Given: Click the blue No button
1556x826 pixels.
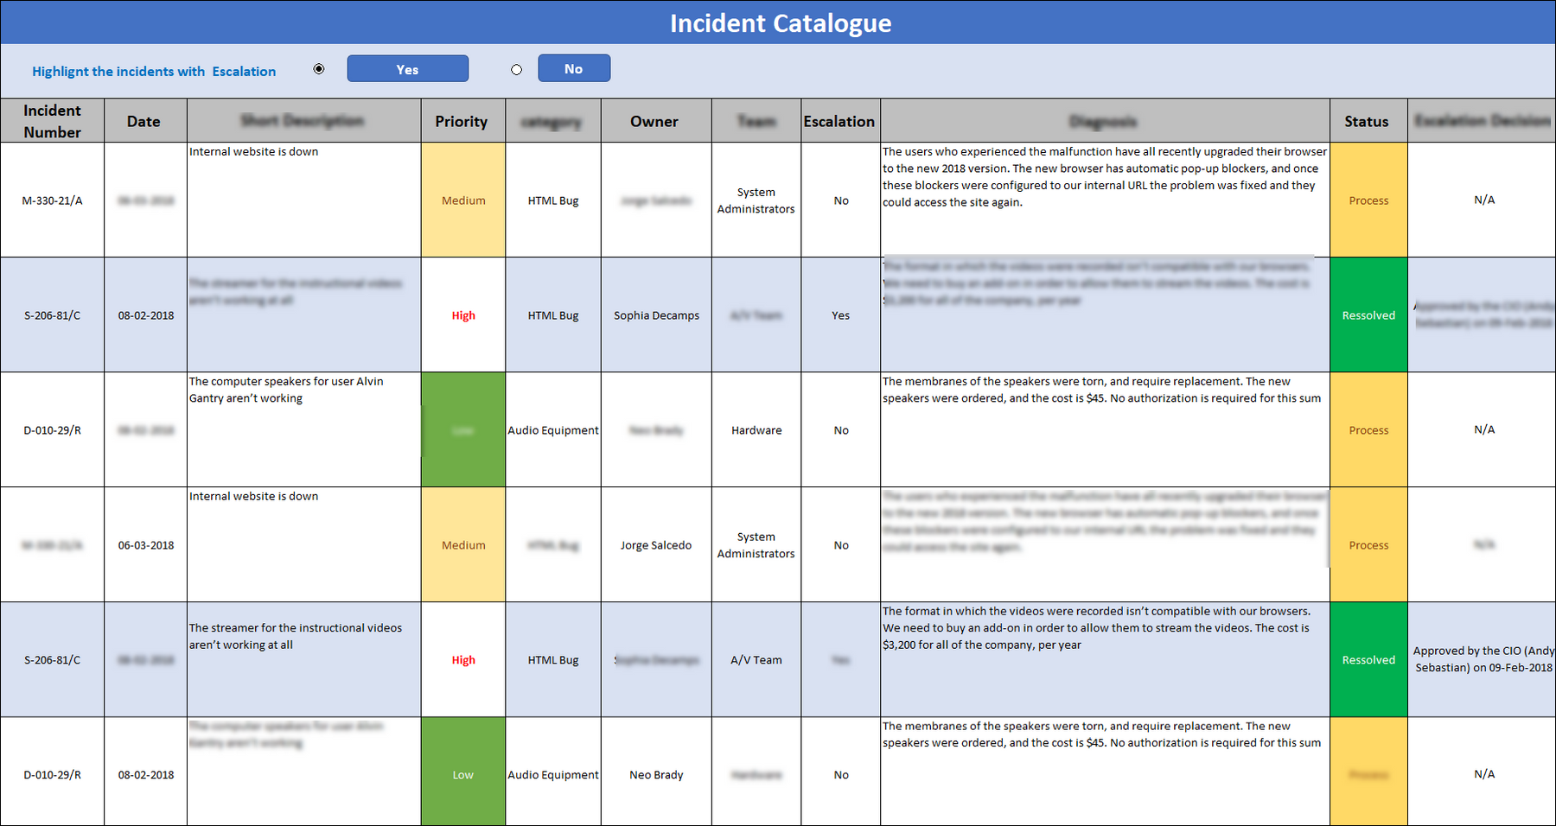Looking at the screenshot, I should (574, 68).
